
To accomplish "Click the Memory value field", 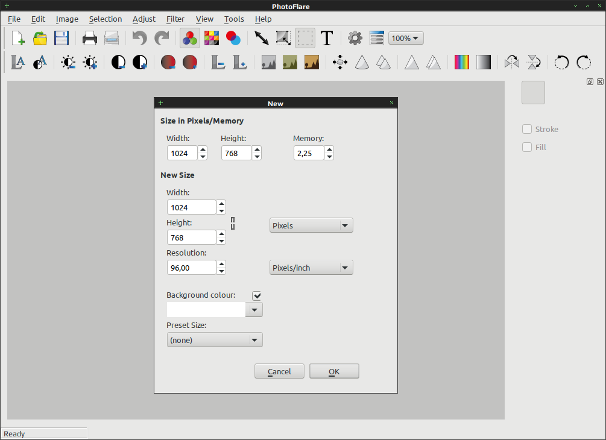I will pyautogui.click(x=308, y=153).
